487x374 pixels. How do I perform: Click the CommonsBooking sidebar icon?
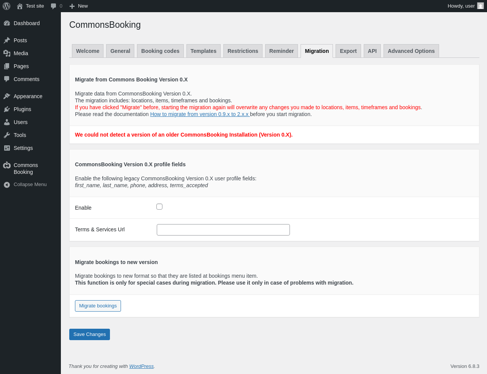[7, 165]
